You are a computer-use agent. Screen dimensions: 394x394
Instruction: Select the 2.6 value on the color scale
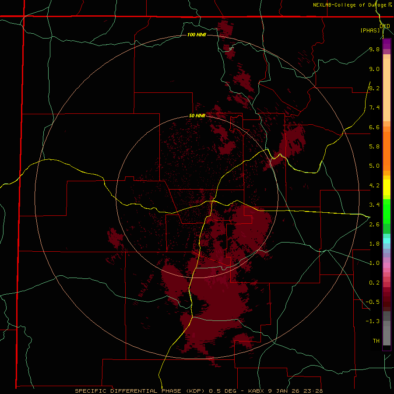coord(374,225)
